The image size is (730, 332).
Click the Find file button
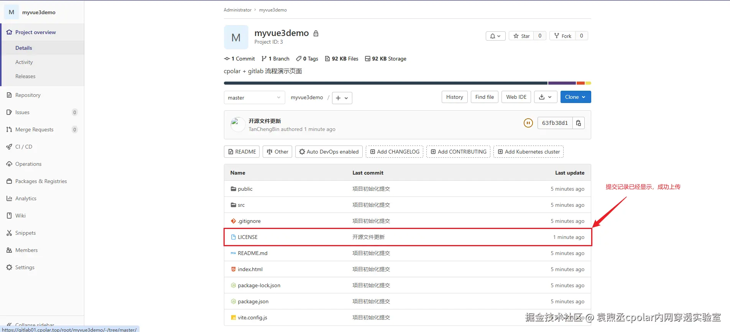(485, 97)
